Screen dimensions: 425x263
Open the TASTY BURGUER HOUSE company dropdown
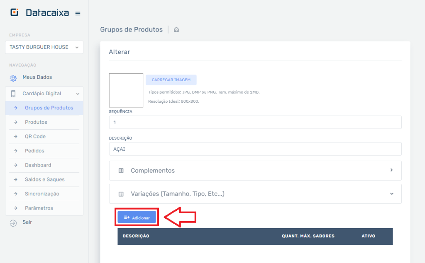pyautogui.click(x=44, y=47)
